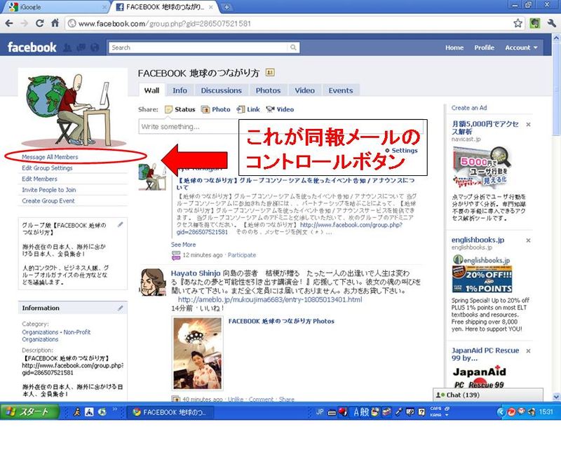Click Create Group Event

tap(48, 201)
